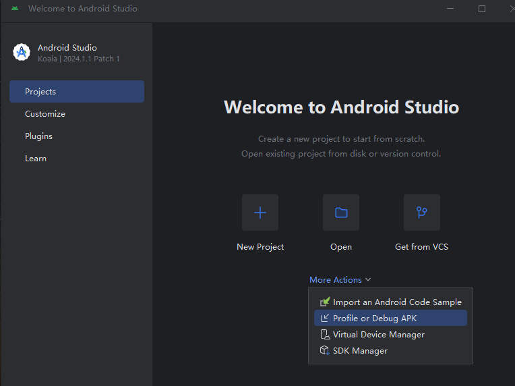Open Virtual Device Manager from the menu
Viewport: 515px width, 386px height.
click(390, 335)
